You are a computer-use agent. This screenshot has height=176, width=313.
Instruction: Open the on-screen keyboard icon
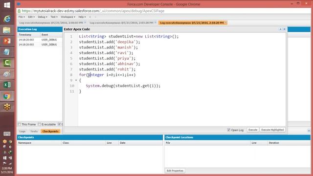7,133
